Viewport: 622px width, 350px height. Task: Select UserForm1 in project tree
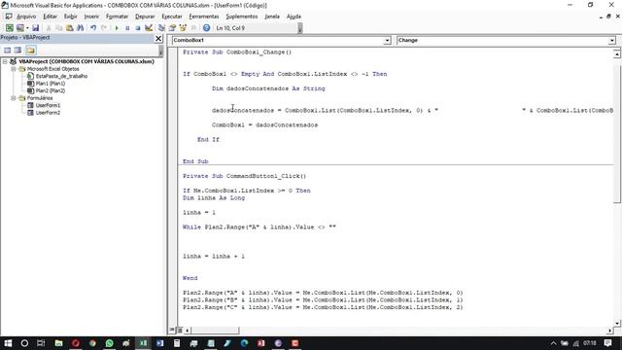coord(48,105)
